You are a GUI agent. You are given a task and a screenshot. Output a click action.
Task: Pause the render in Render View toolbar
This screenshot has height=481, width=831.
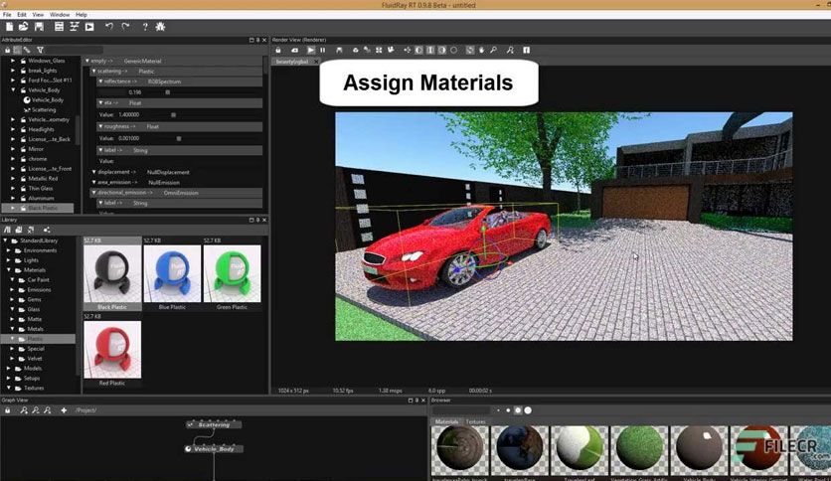click(323, 50)
